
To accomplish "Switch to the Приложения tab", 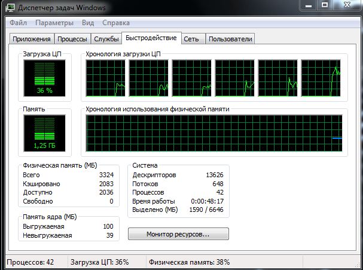I will pyautogui.click(x=32, y=39).
